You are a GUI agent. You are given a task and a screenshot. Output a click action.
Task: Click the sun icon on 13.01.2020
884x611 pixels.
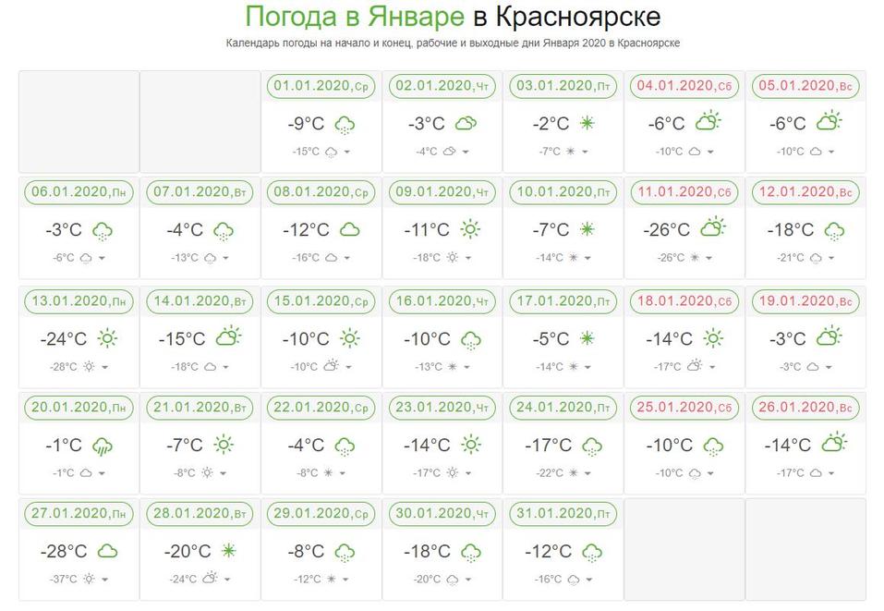[x=108, y=338]
